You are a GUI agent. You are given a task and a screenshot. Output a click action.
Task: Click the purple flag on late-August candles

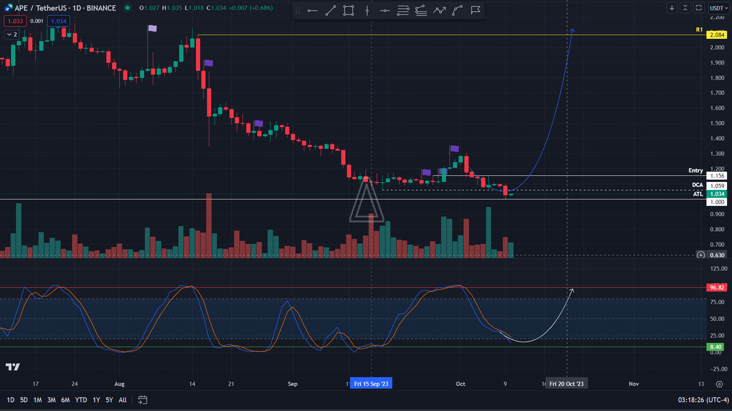259,124
